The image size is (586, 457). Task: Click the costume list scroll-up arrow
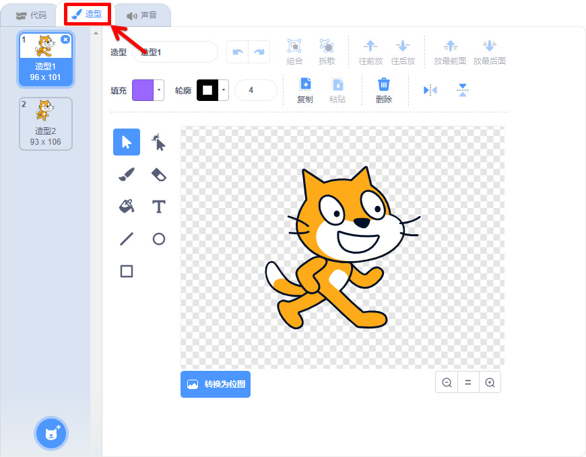[x=96, y=33]
